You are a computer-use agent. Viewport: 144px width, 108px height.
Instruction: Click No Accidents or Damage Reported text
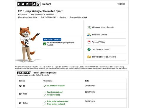60,44
